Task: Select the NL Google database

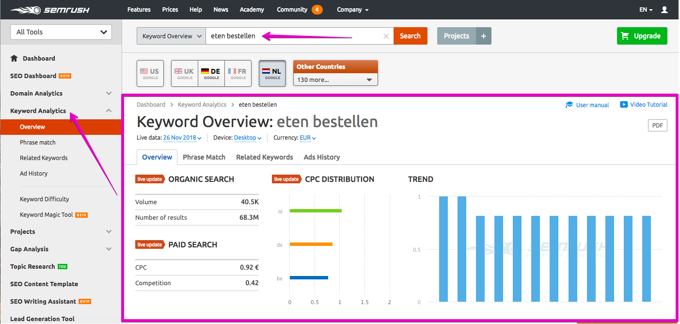Action: click(x=272, y=73)
